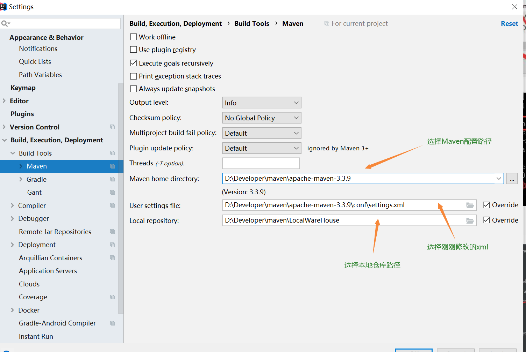Open Plugin update policy dropdown
526x352 pixels.
click(x=262, y=148)
